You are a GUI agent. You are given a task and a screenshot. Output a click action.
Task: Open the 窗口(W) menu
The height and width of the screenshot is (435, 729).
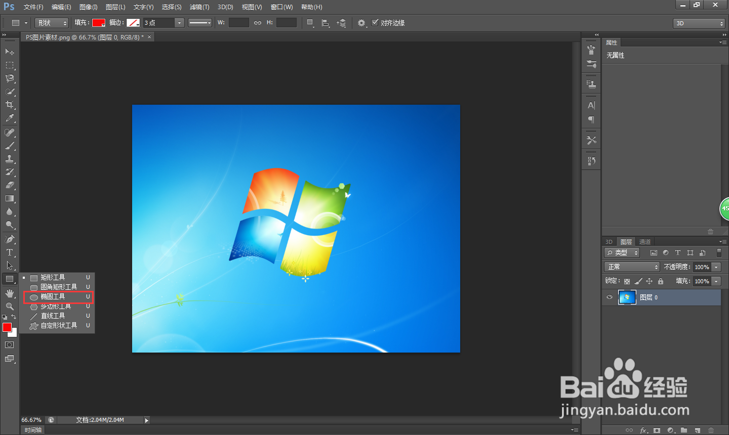pos(281,7)
